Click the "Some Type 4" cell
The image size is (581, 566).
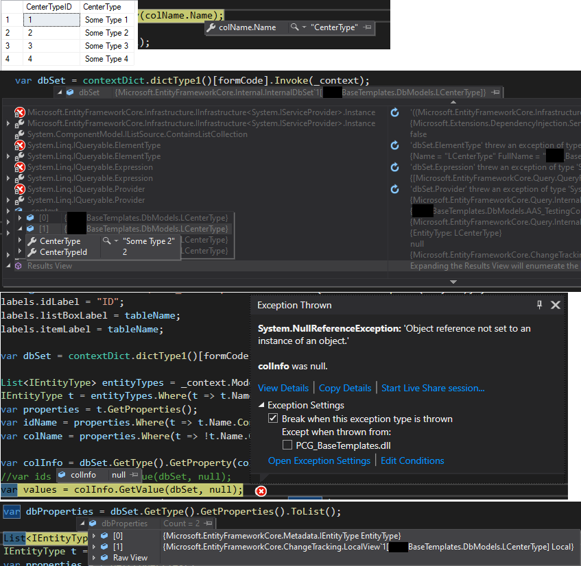pyautogui.click(x=107, y=59)
